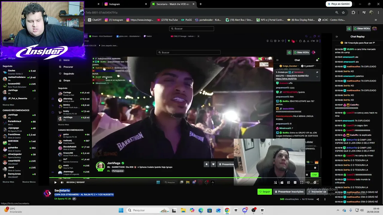Open the Task View icon on the taskbar
Image resolution: width=383 pixels, height=215 pixels.
(174, 210)
